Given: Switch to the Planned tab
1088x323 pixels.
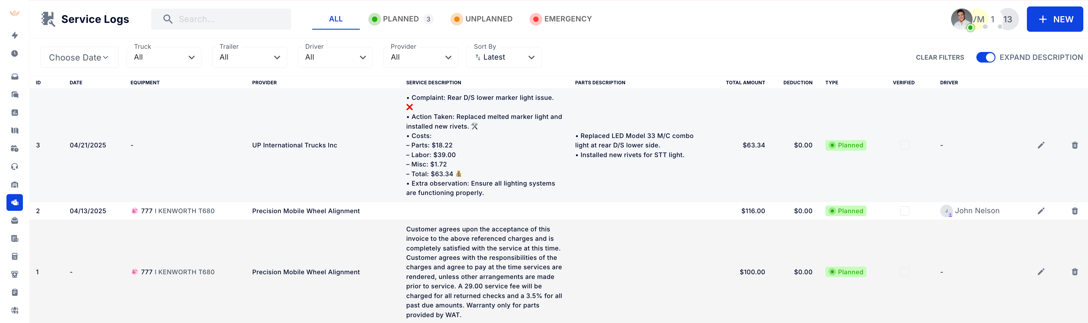Looking at the screenshot, I should [400, 19].
